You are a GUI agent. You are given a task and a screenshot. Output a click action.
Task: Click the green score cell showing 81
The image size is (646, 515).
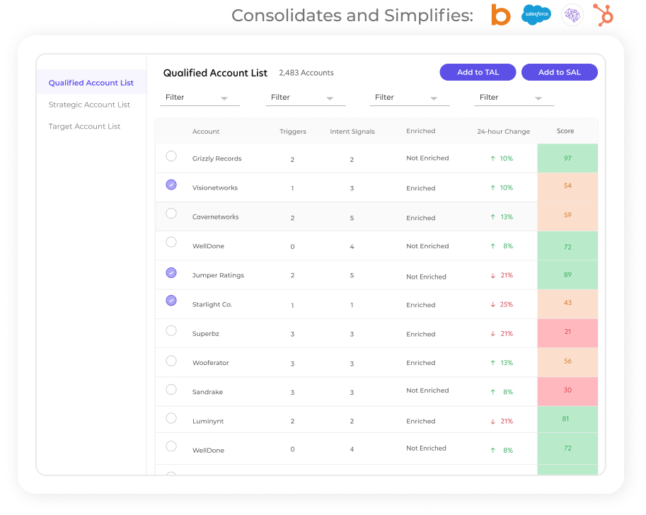[x=567, y=419]
